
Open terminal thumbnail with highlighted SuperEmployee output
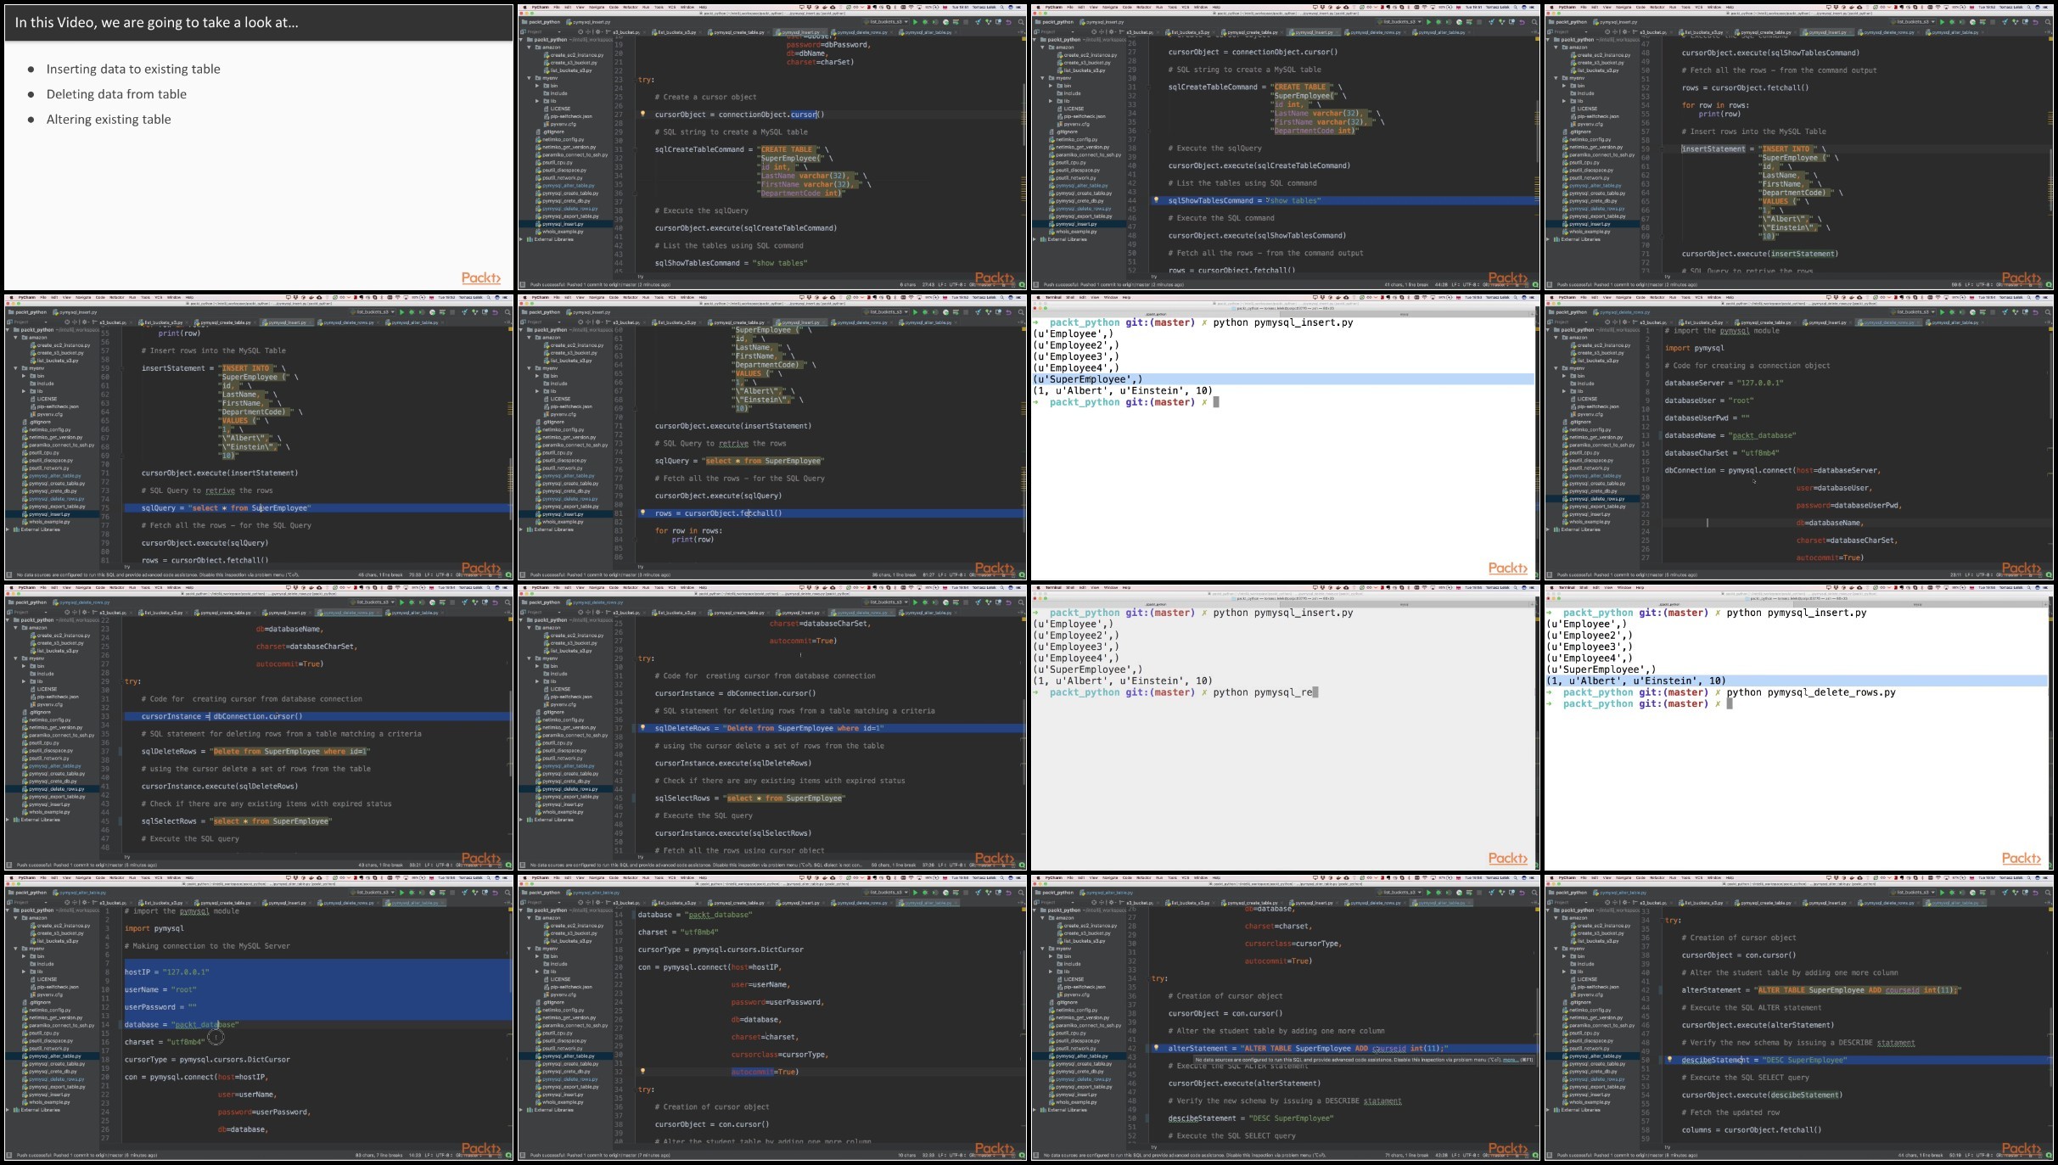(1286, 437)
